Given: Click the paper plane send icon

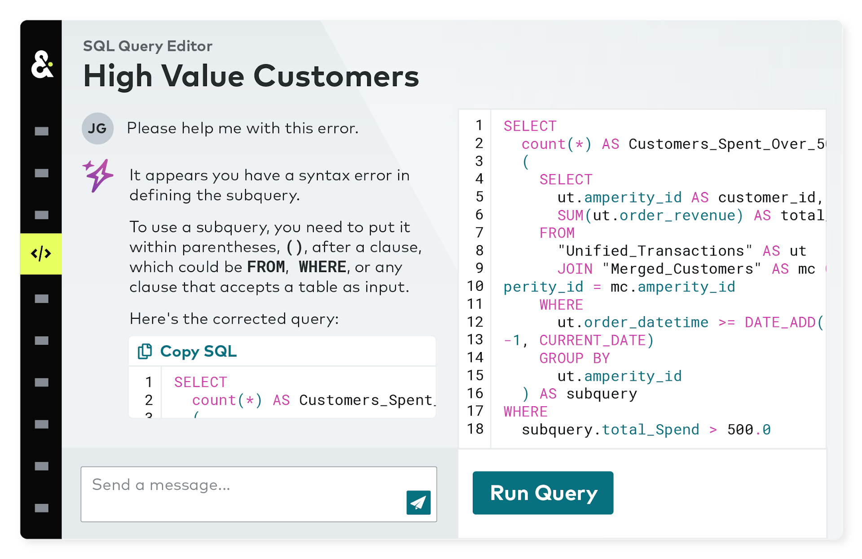Looking at the screenshot, I should (418, 502).
